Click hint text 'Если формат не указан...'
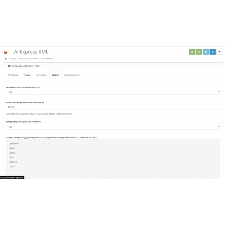The image size is (226, 226). tap(39, 114)
